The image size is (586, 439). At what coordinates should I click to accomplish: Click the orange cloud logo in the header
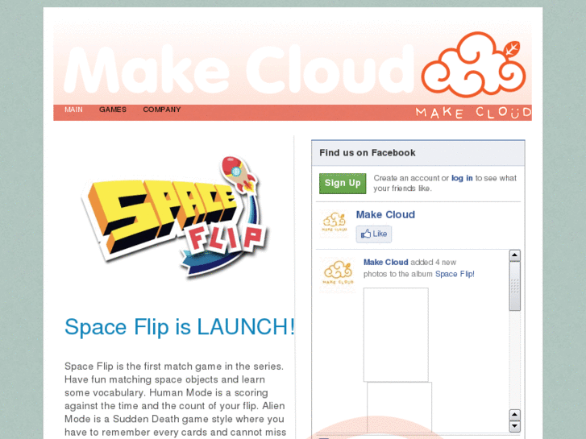pos(474,64)
